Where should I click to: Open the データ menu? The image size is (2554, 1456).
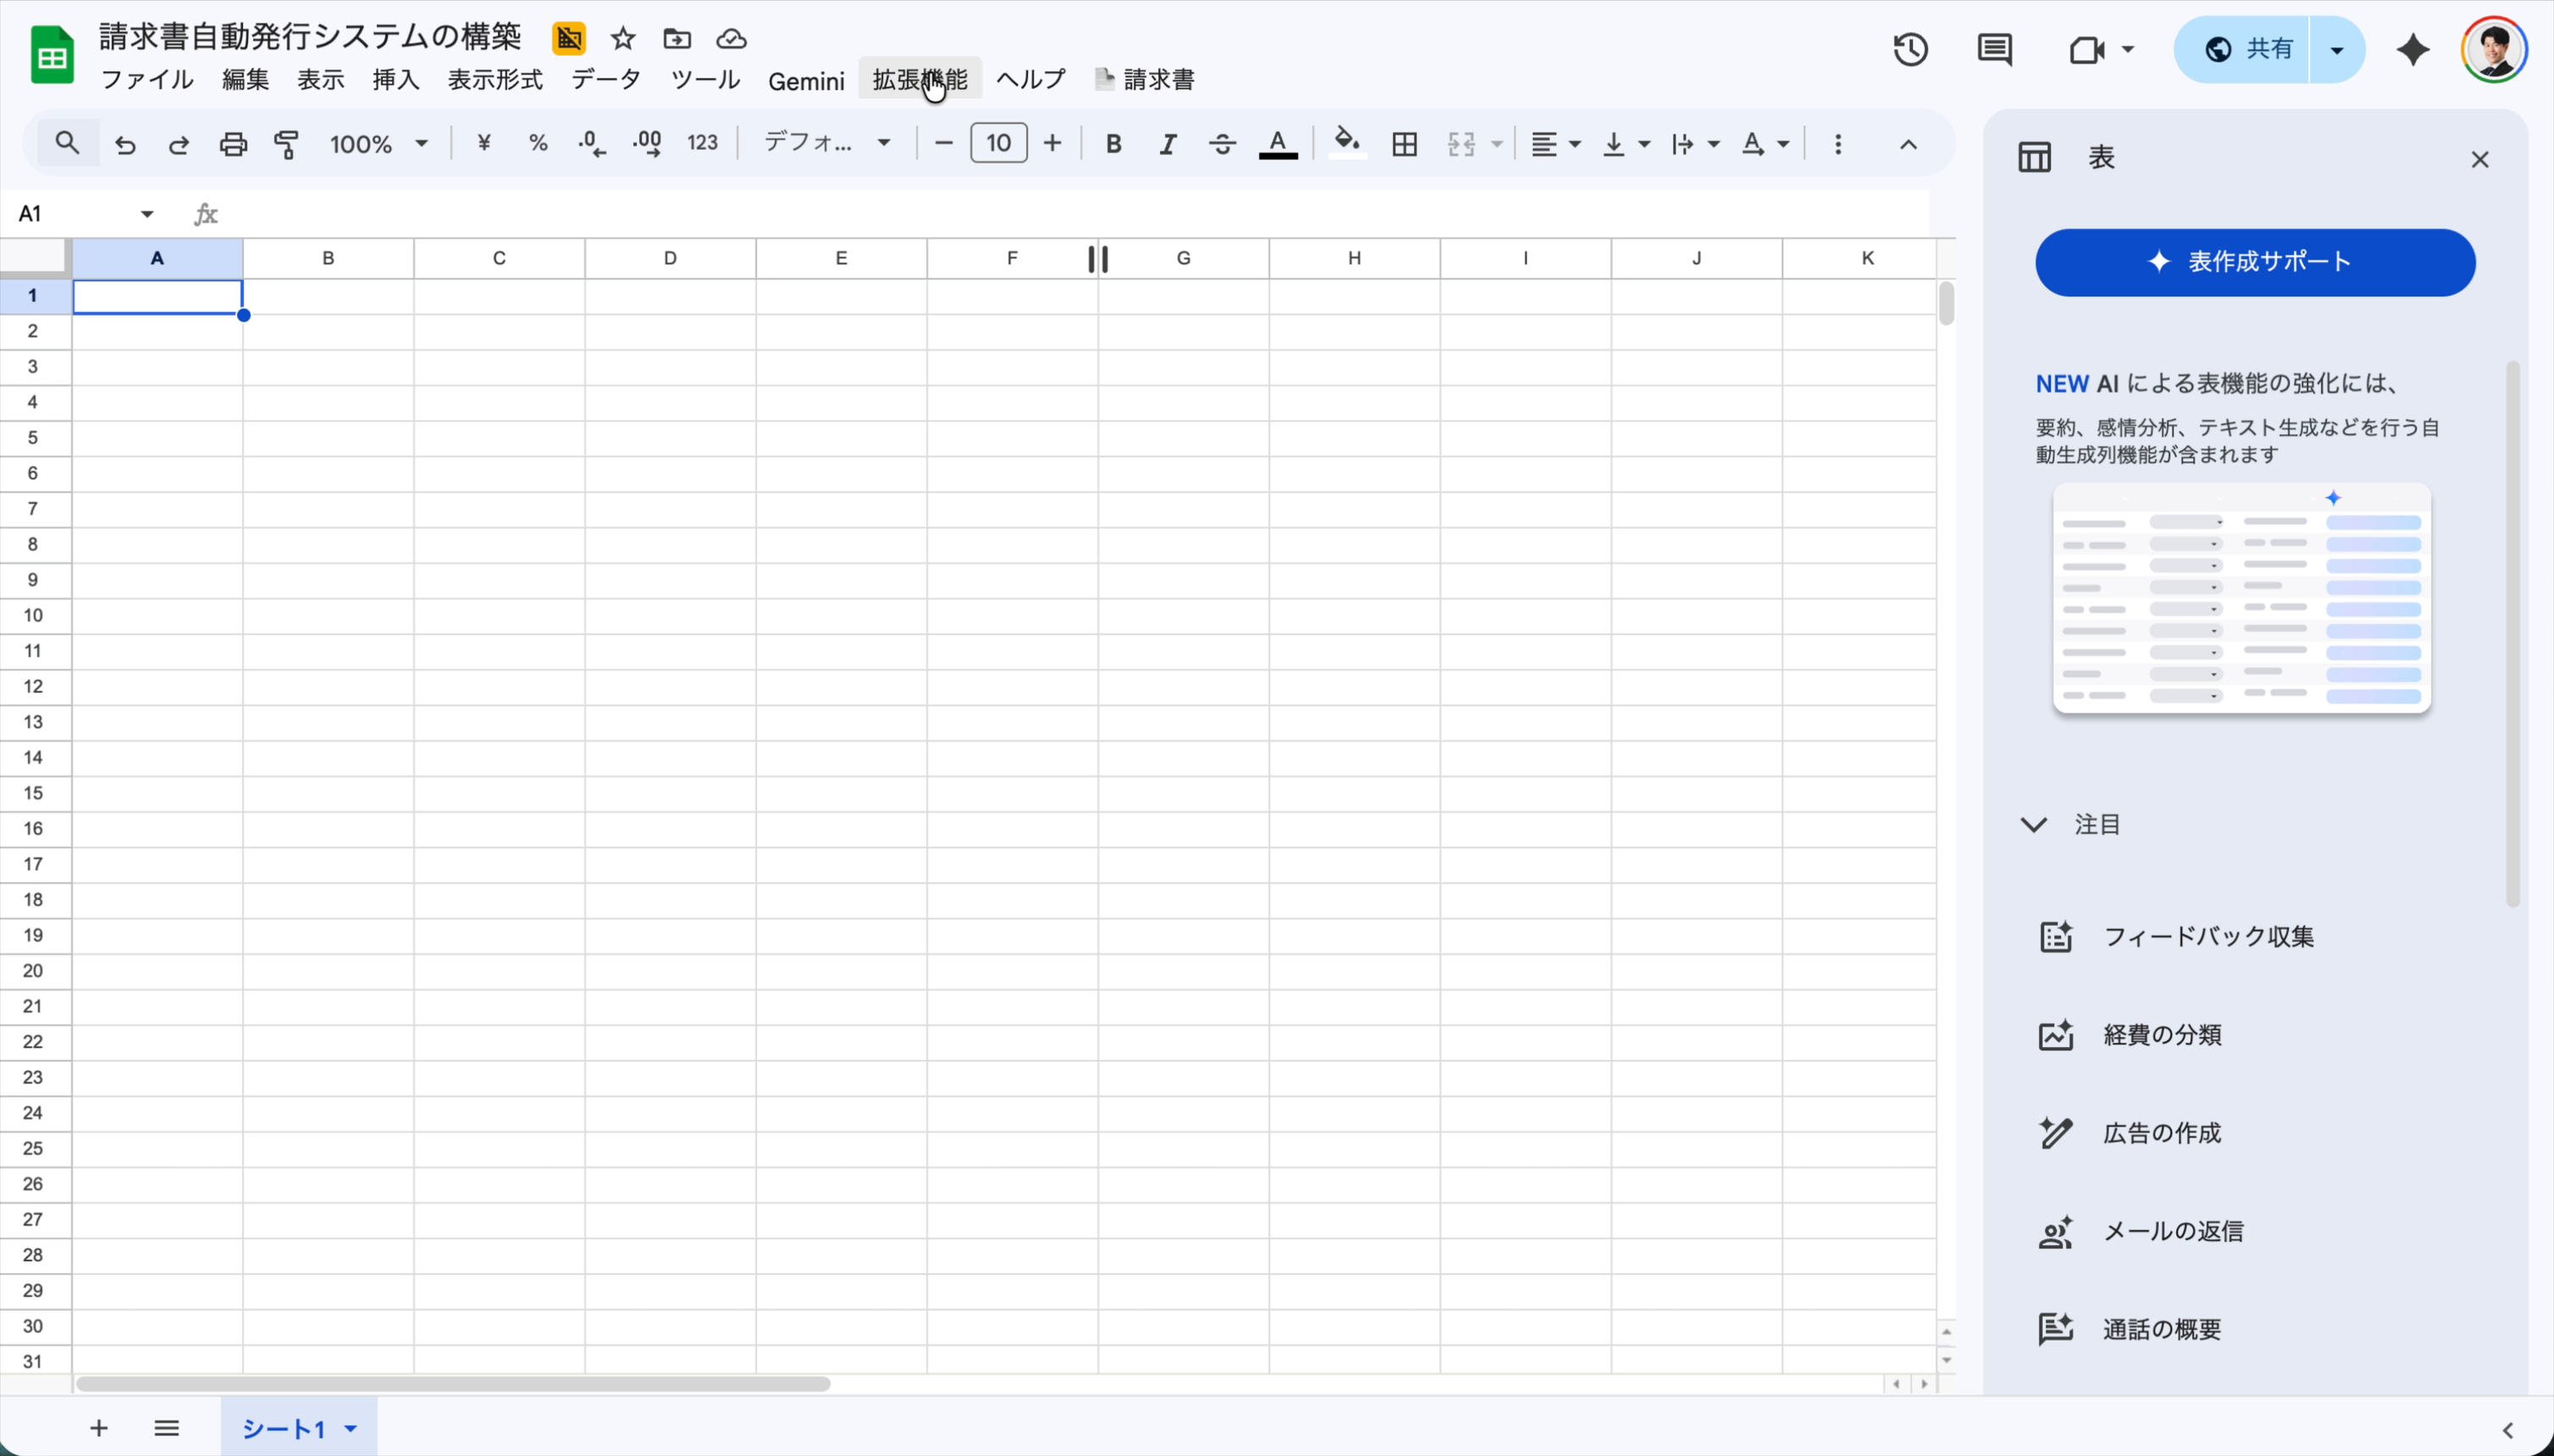click(605, 80)
